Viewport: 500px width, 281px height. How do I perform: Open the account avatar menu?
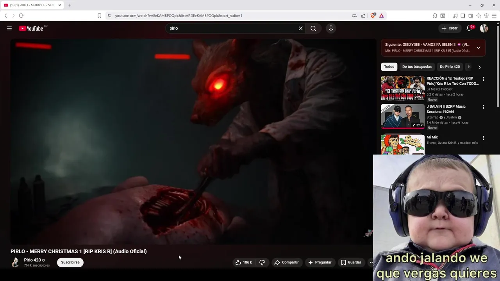coord(484,28)
